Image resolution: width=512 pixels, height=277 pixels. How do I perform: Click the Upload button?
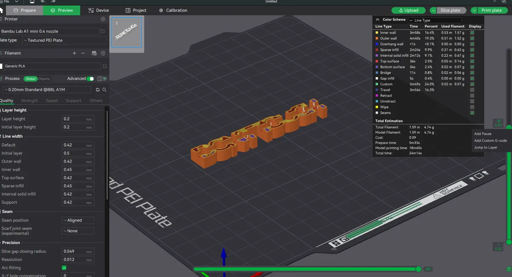click(408, 10)
